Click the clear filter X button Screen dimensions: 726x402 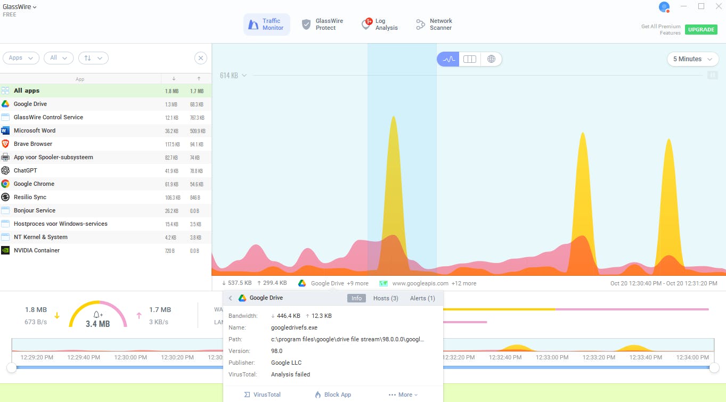200,58
